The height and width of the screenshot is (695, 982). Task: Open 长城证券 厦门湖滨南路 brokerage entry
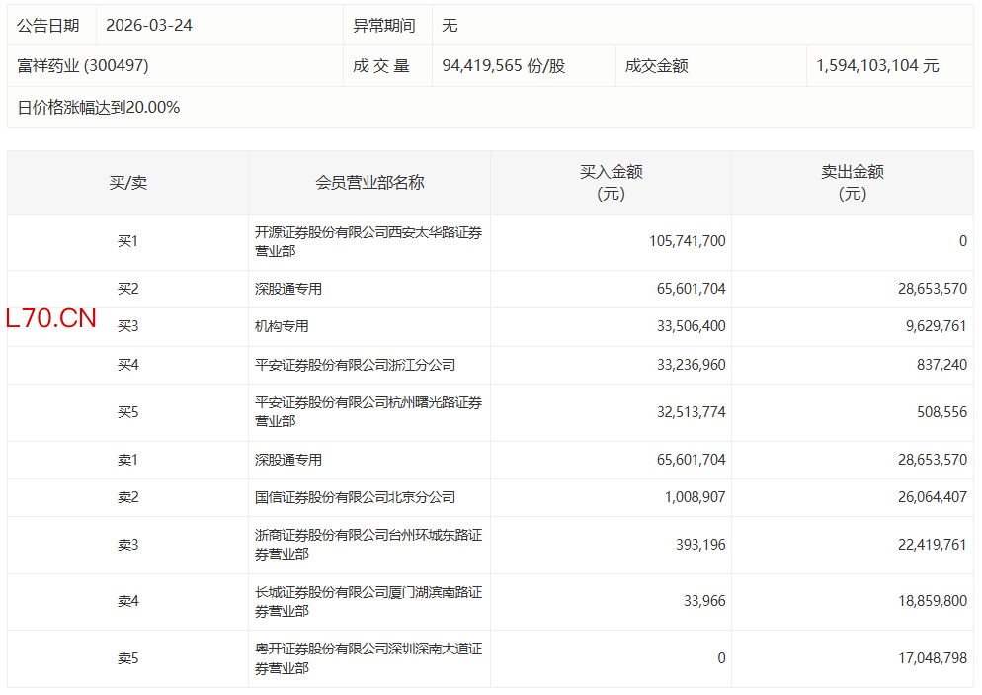click(x=368, y=602)
